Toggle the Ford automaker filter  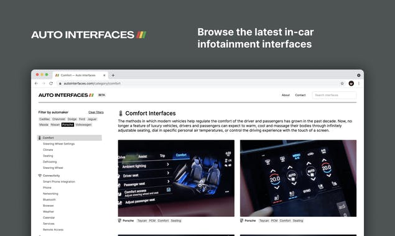coord(82,119)
